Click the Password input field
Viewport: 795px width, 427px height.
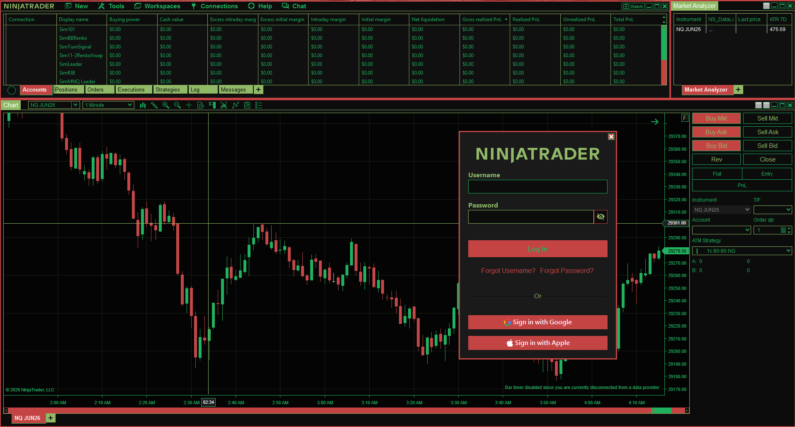coord(531,217)
